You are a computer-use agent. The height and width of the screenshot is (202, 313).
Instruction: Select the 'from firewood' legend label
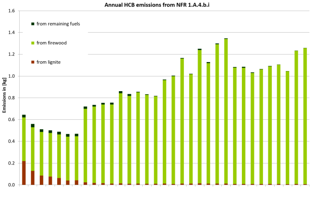click(51, 43)
